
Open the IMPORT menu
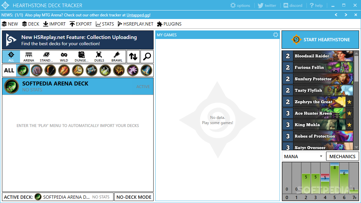click(x=54, y=24)
